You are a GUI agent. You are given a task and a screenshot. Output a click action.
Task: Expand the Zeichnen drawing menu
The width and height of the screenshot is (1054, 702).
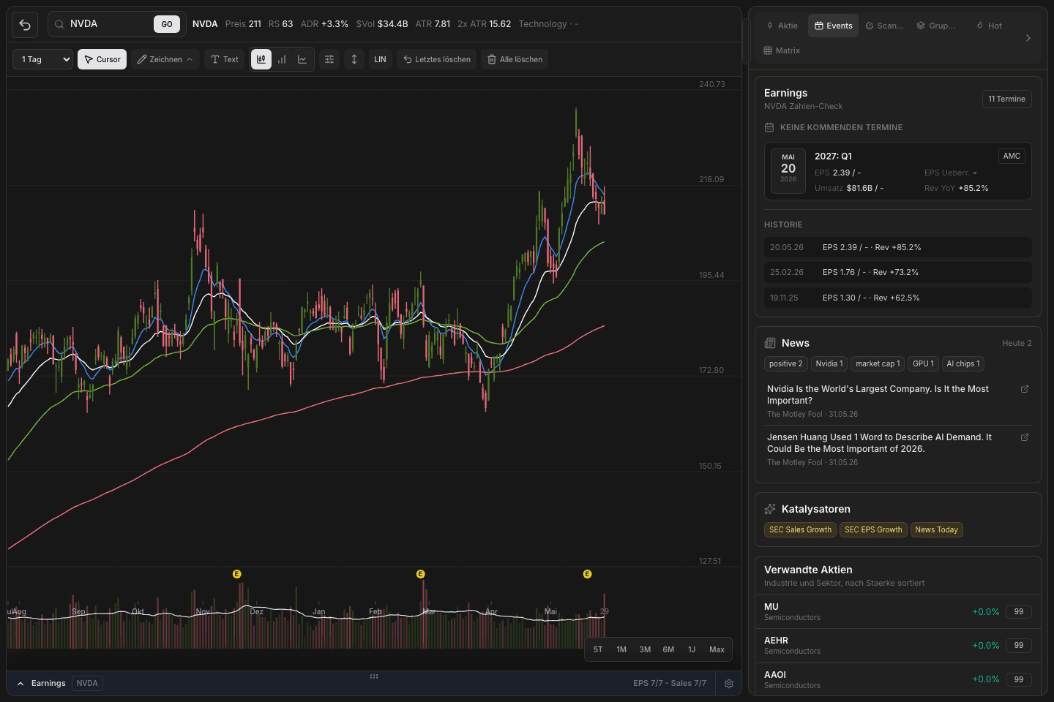tap(165, 59)
